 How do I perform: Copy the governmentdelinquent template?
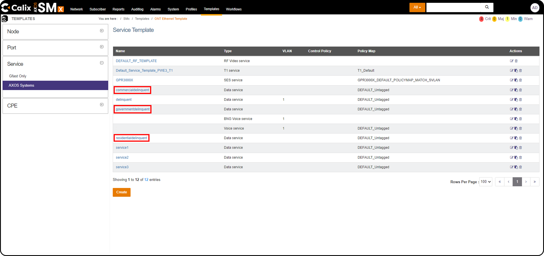pyautogui.click(x=516, y=109)
